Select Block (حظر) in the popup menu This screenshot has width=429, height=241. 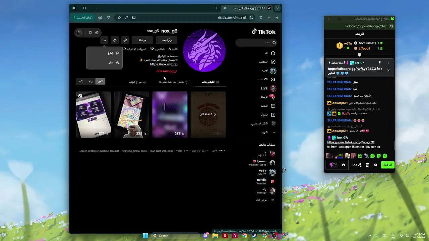pos(104,63)
